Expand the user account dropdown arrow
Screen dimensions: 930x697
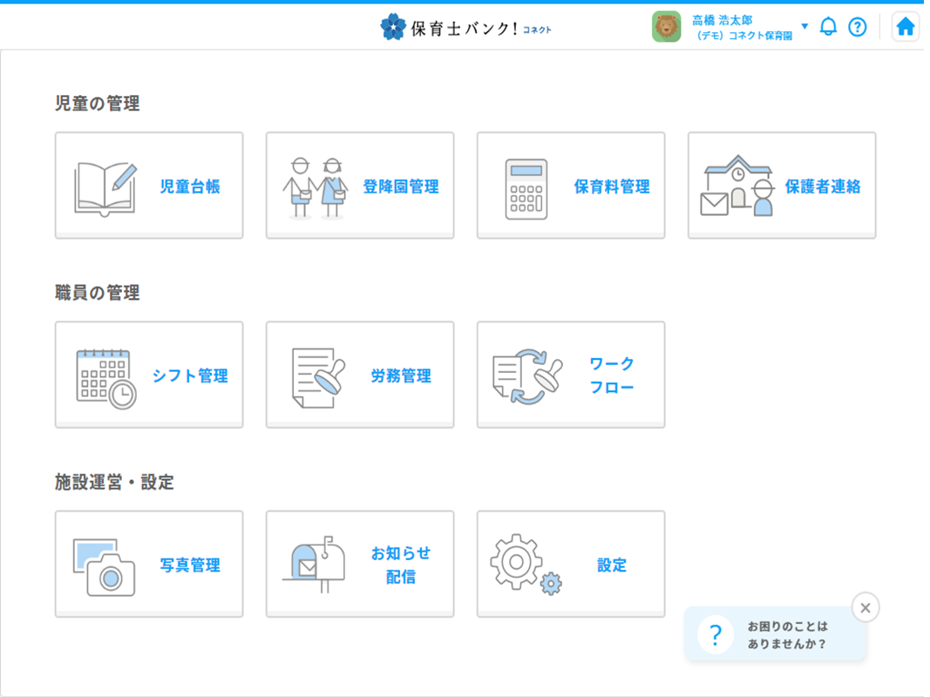pyautogui.click(x=804, y=26)
